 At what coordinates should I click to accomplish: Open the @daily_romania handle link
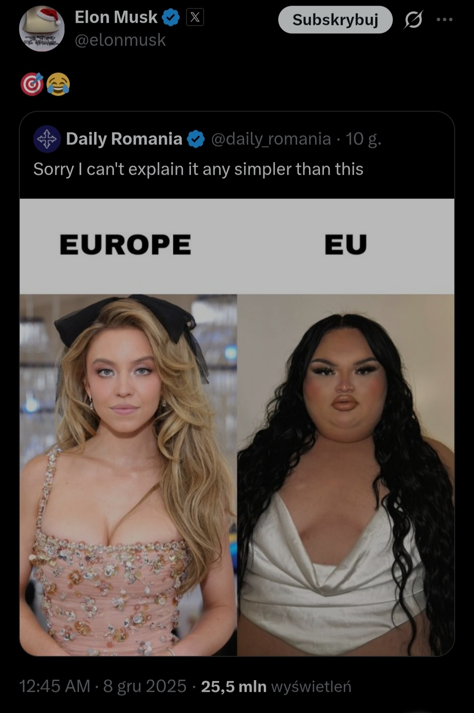click(271, 139)
